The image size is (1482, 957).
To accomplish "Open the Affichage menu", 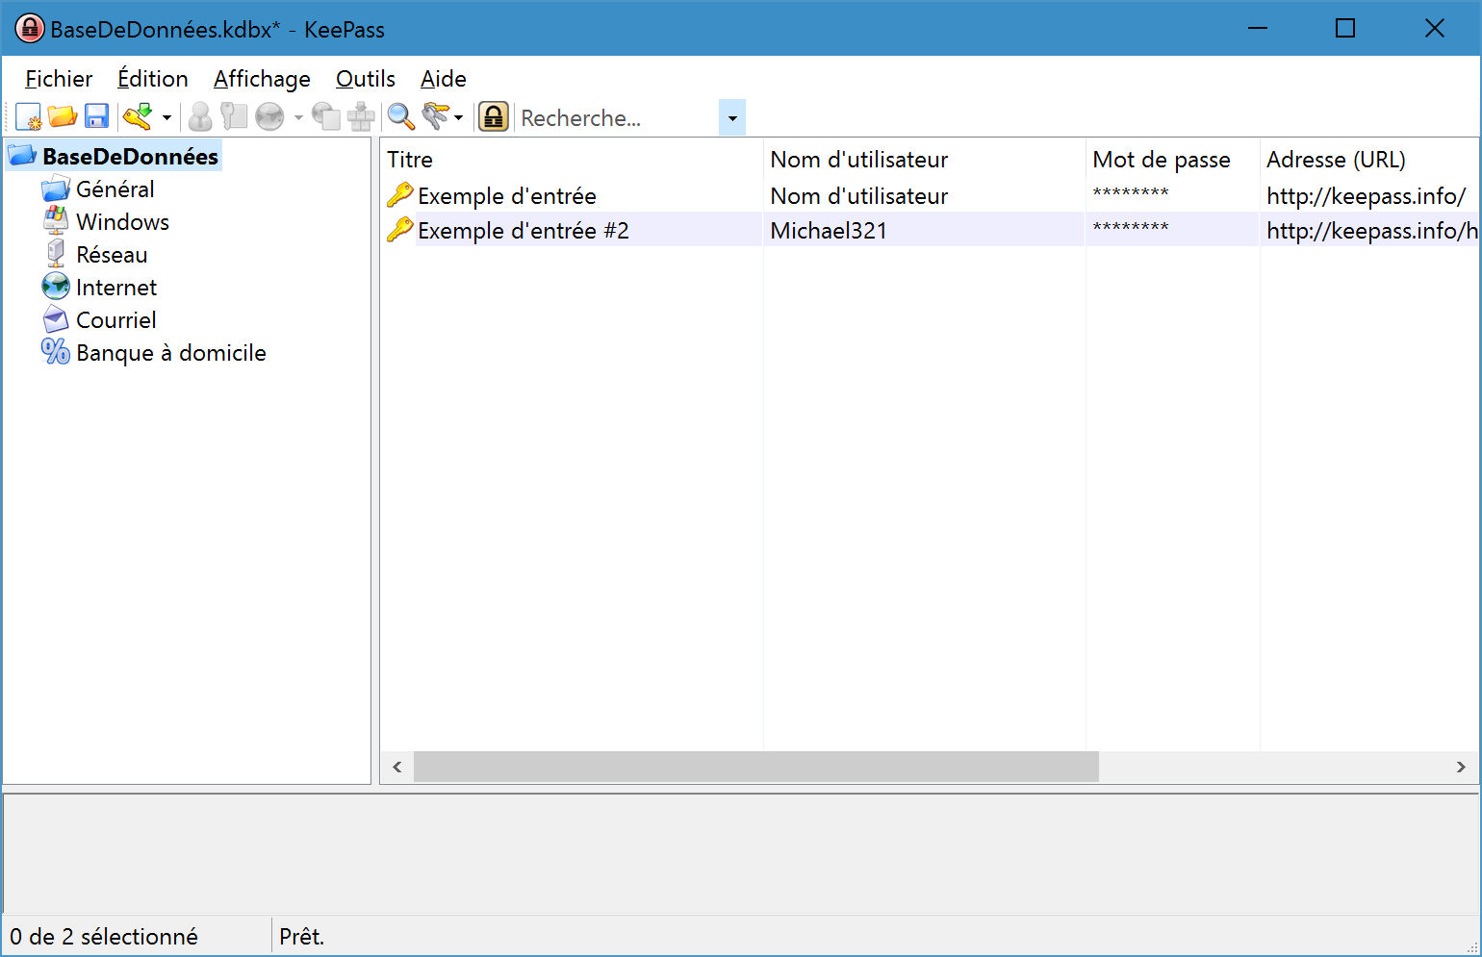I will (262, 79).
